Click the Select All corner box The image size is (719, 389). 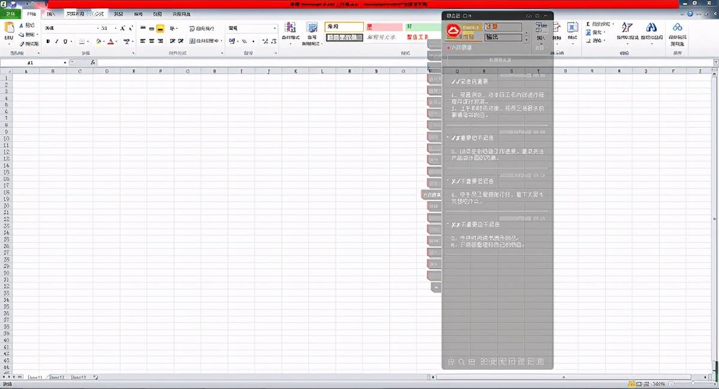point(6,71)
